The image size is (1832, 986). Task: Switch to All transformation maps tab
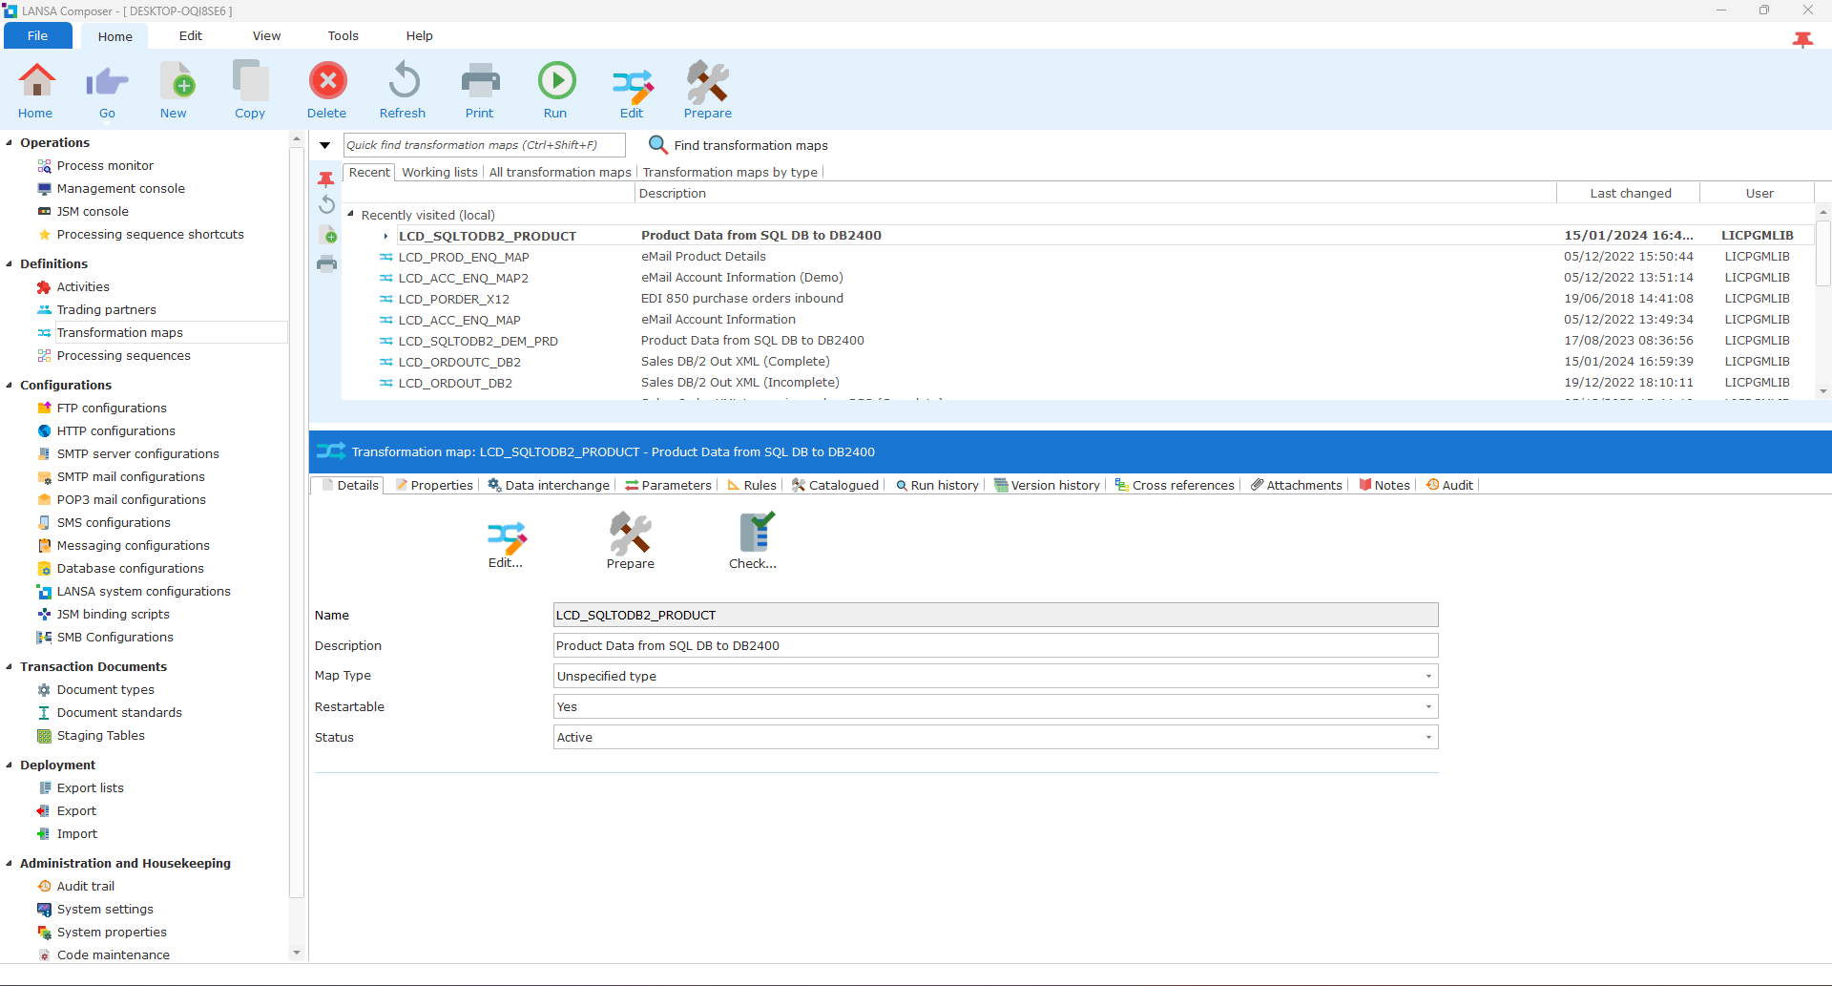click(560, 173)
